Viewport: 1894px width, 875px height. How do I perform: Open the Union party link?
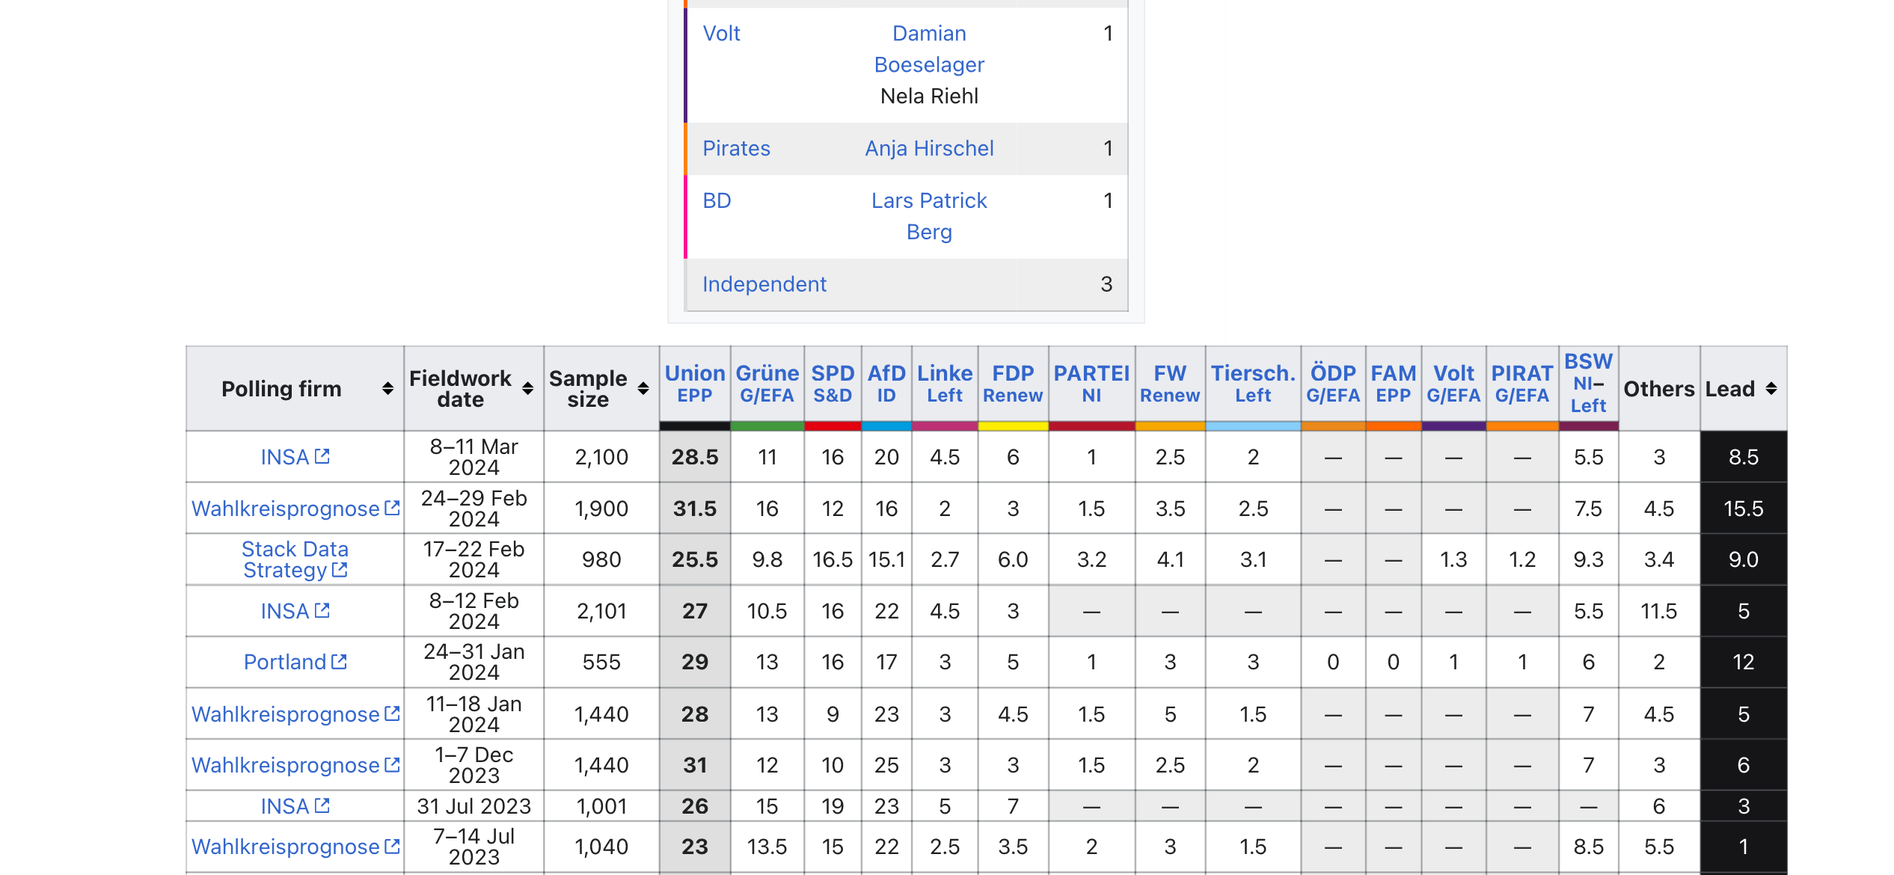pyautogui.click(x=694, y=372)
